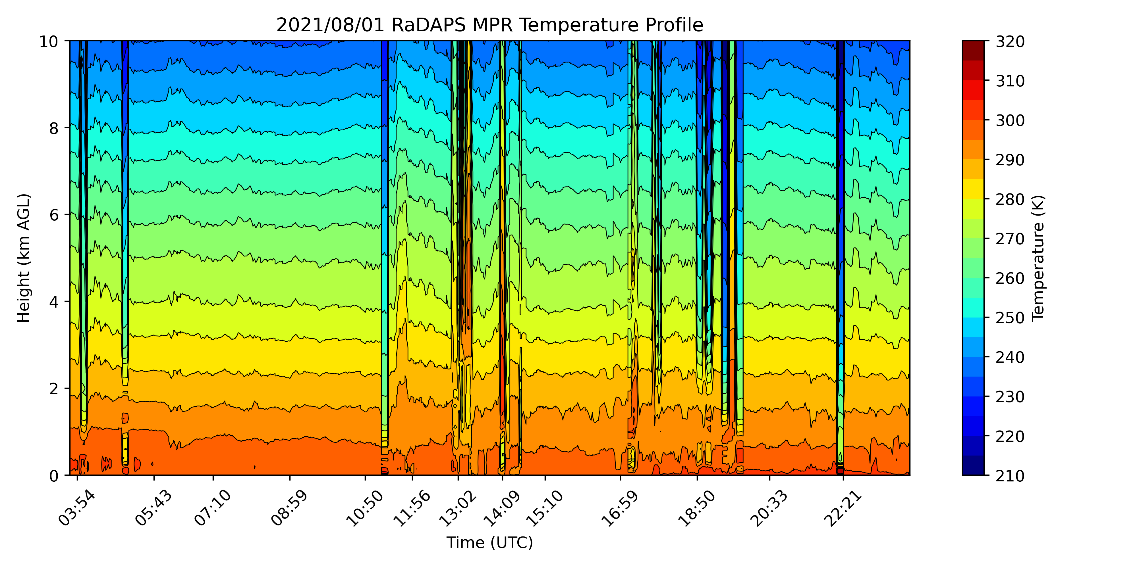Click the x-axis tick label 11:56
Screen dimensions: 1137x568
[x=412, y=508]
